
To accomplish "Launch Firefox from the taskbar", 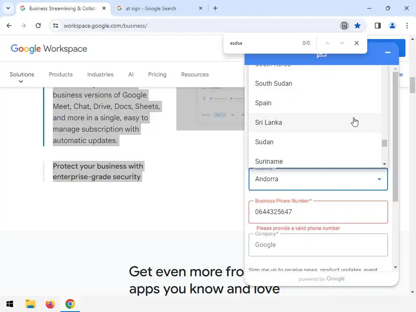I will [50, 304].
